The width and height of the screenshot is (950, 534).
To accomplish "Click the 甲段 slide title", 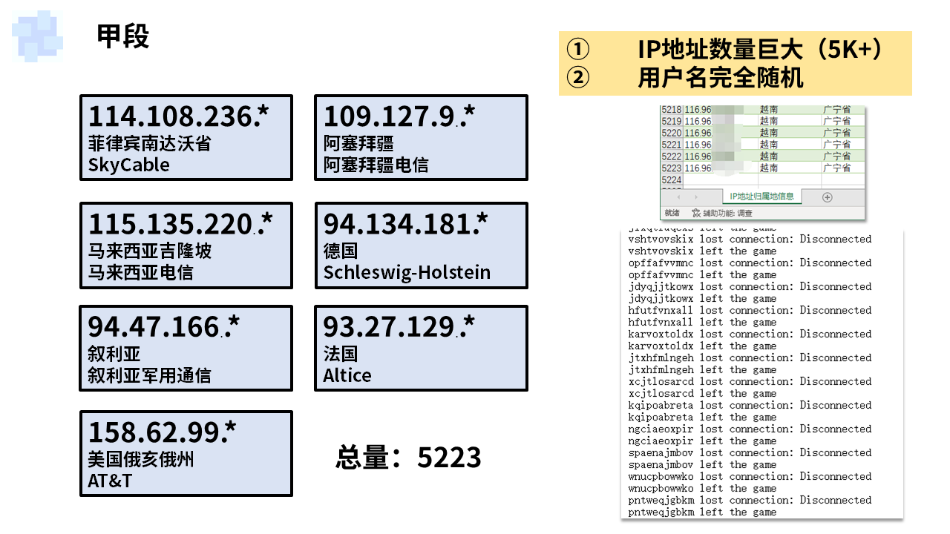I will tap(123, 36).
